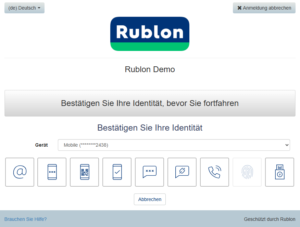
Task: Select SMS passcode speech bubble icon
Action: 149,172
